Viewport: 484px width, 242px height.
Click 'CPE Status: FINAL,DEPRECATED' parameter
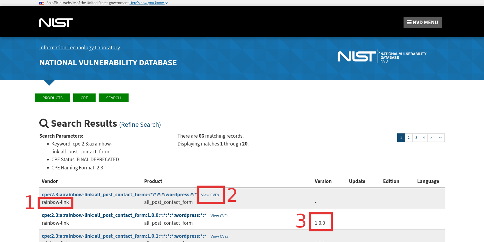coord(85,159)
